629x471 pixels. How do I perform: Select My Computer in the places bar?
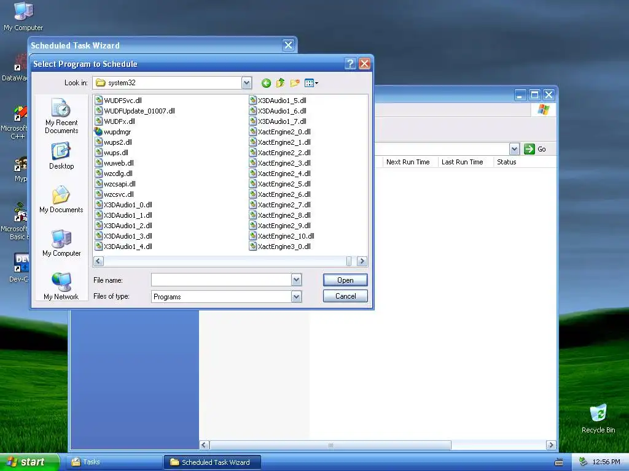61,243
